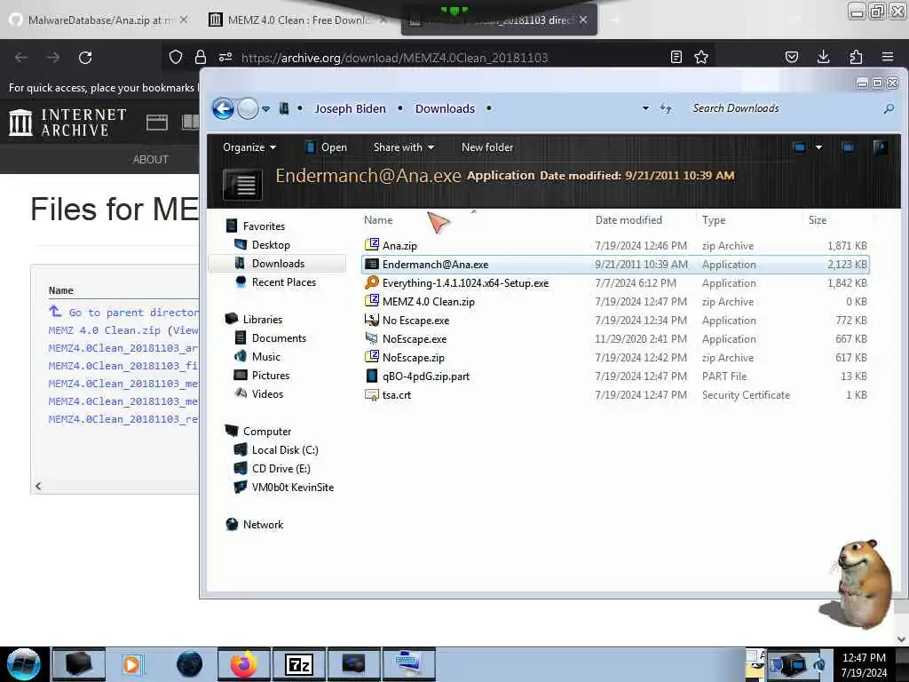Click New folder in toolbar

pyautogui.click(x=487, y=147)
